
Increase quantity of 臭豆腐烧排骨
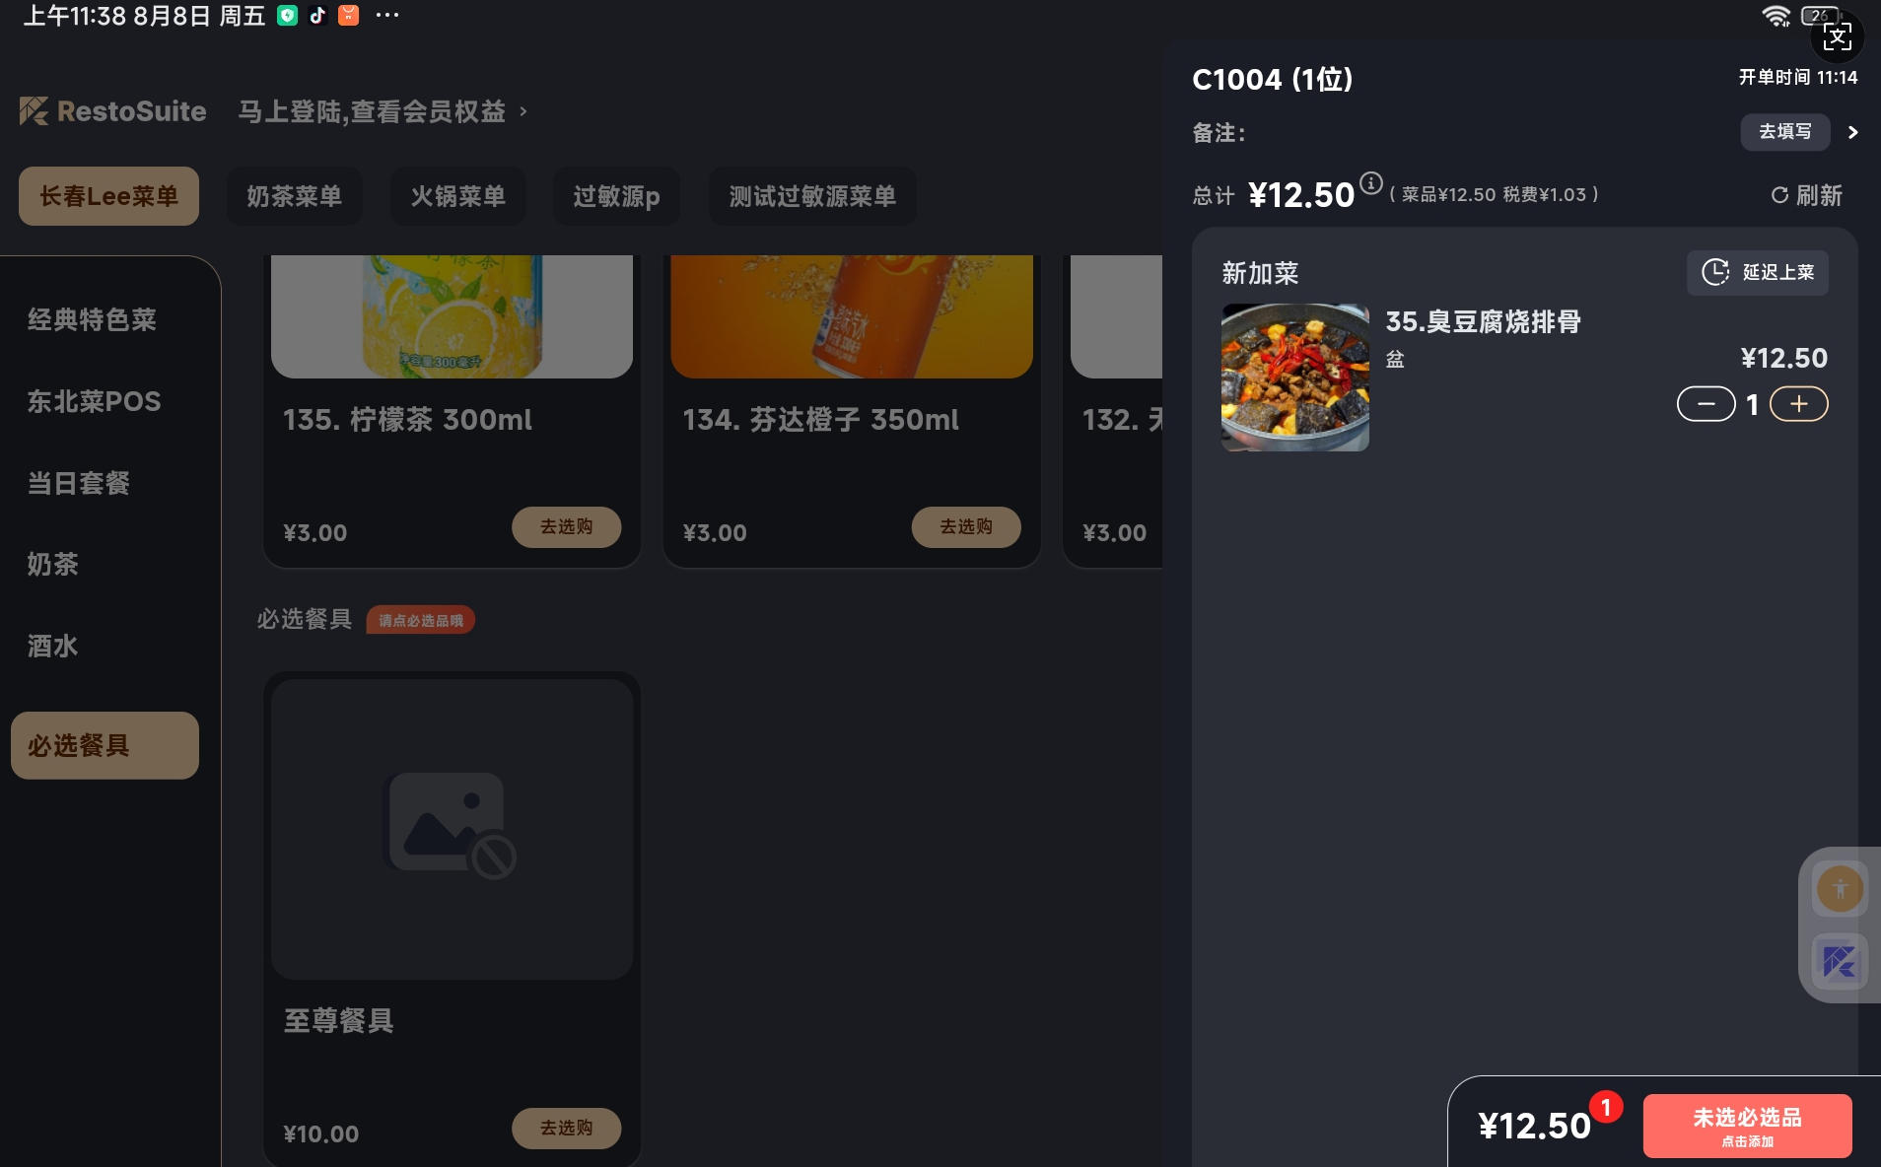(1798, 404)
